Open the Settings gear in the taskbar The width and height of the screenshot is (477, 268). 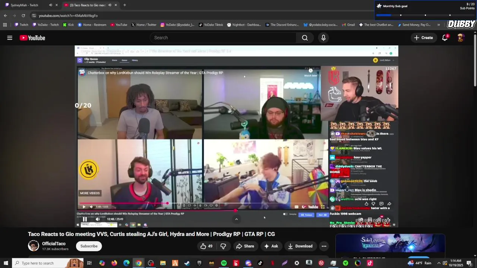pyautogui.click(x=297, y=263)
